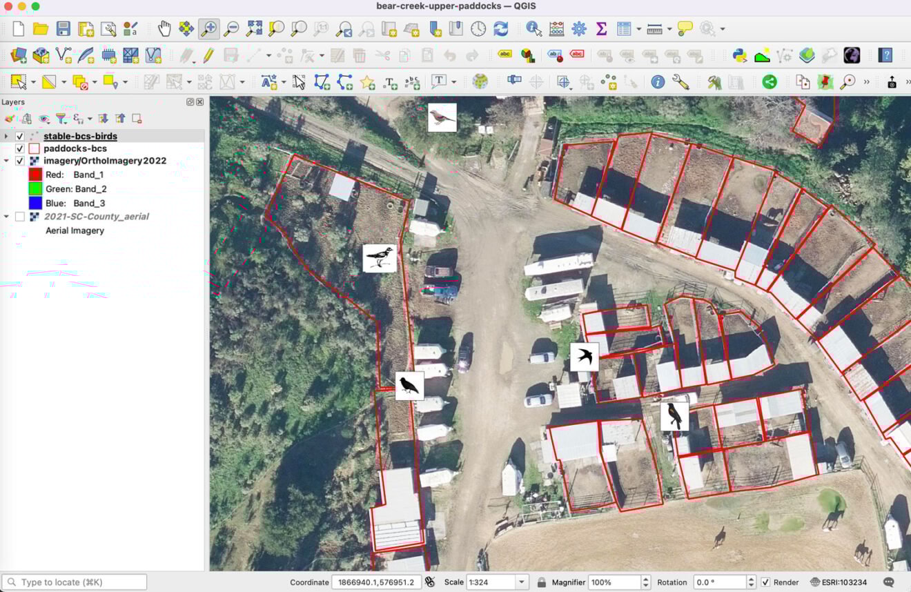
Task: Open the Identify Features tool
Action: (533, 29)
